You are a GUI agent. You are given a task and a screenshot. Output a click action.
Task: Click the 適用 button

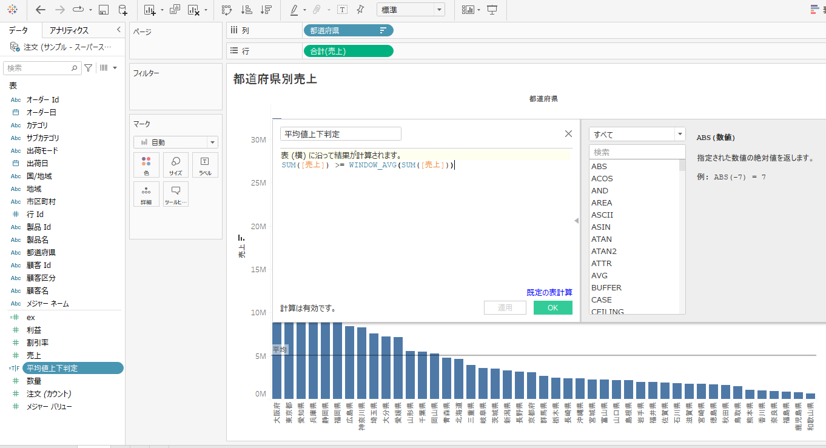tap(505, 308)
